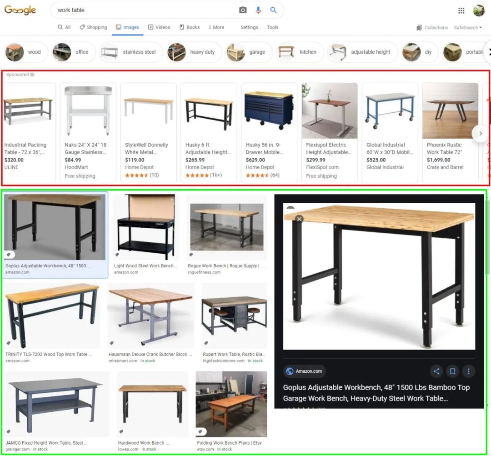This screenshot has height=456, width=491.
Task: Click large preview image of workbench
Action: click(379, 276)
